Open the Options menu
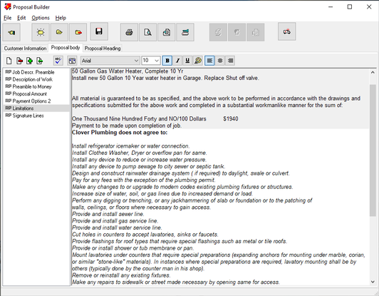Image resolution: width=379 pixels, height=296 pixels. pyautogui.click(x=41, y=18)
